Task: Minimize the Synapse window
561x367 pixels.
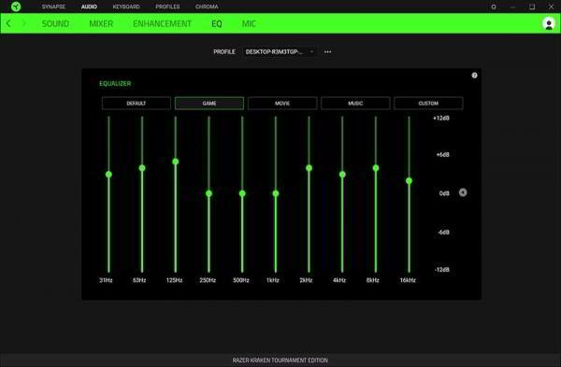Action: coord(512,7)
